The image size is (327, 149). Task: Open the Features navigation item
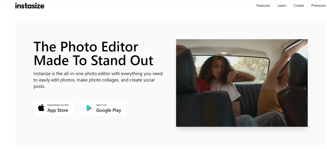pyautogui.click(x=263, y=6)
